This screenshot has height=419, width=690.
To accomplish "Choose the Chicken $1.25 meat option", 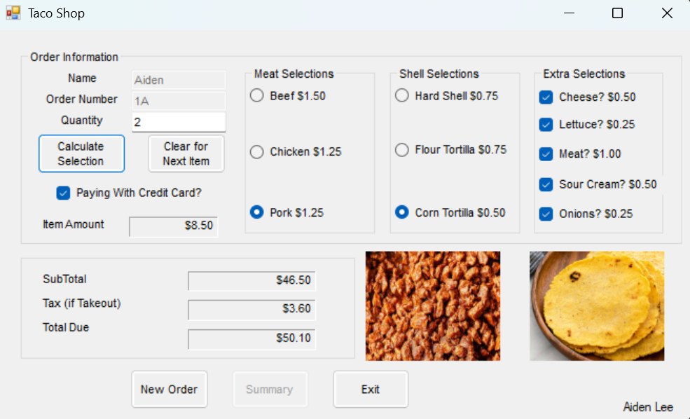I will click(257, 152).
